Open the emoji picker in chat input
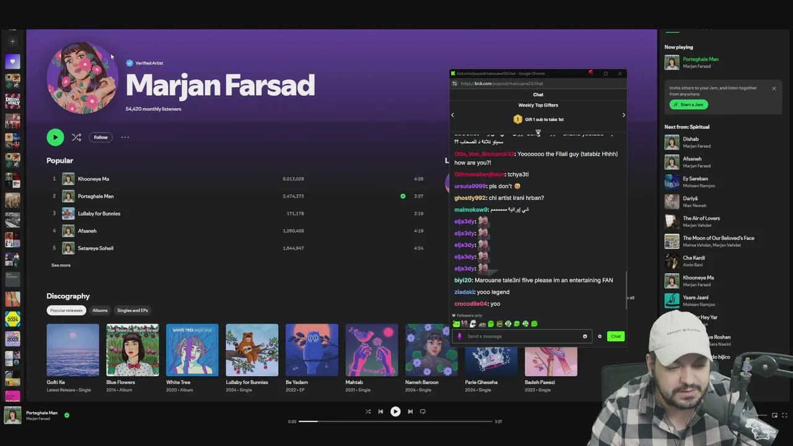Image resolution: width=793 pixels, height=446 pixels. (585, 336)
